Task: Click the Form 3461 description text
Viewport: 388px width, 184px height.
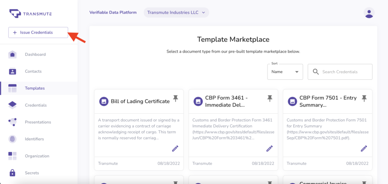Action: tap(233, 129)
